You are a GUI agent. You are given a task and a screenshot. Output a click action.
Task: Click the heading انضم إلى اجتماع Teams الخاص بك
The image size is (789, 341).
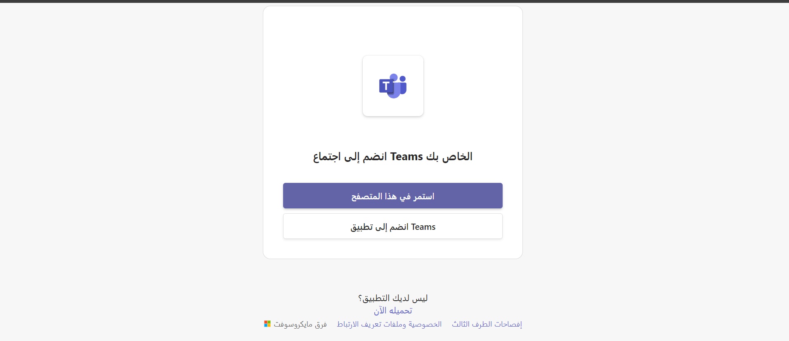tap(393, 156)
